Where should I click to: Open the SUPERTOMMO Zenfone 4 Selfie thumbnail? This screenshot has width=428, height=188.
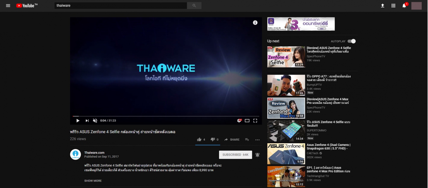286,131
